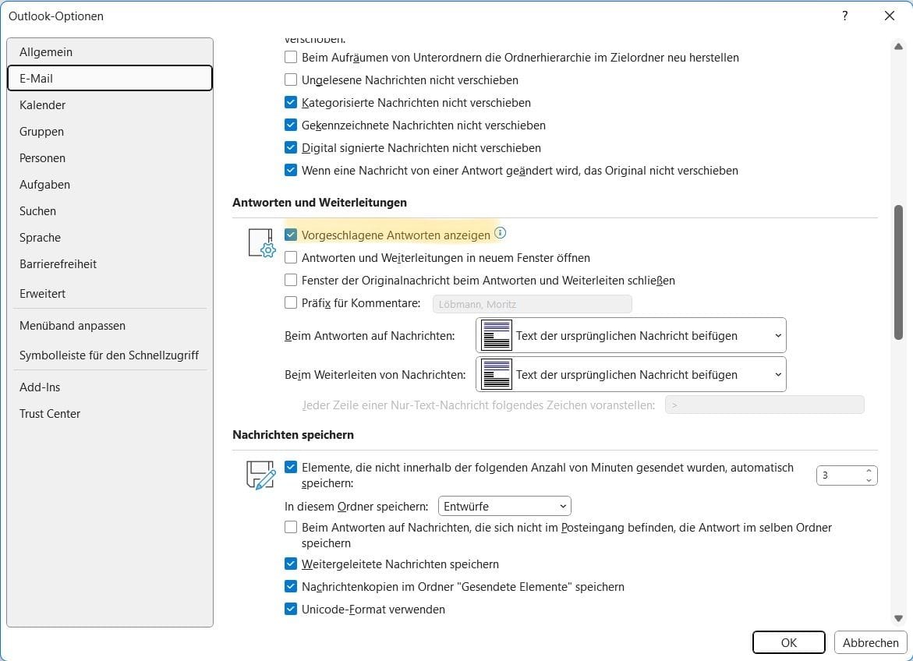
Task: Decrease minutes with spinner down arrow
Action: point(869,480)
